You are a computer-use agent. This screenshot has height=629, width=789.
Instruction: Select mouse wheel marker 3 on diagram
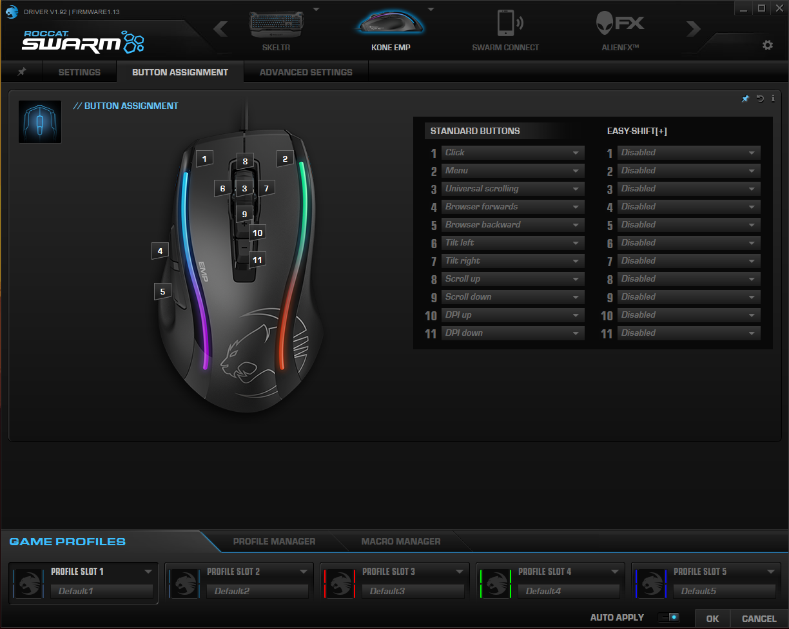[244, 188]
